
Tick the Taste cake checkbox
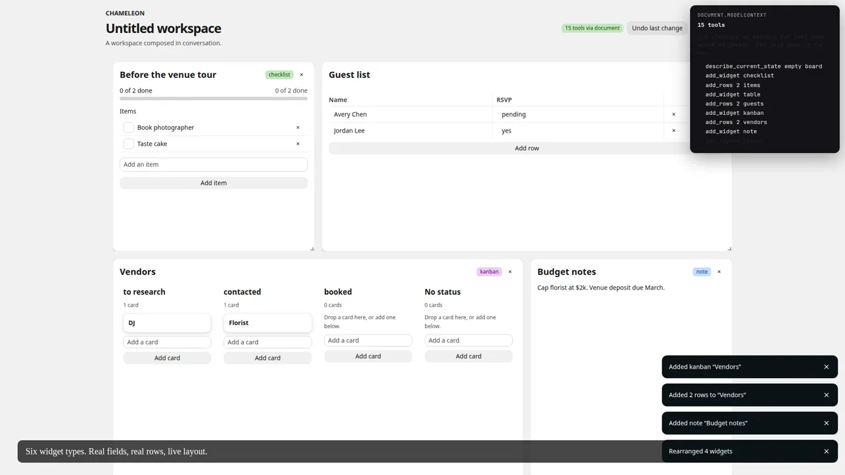(129, 144)
